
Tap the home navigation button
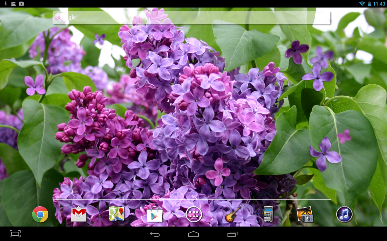point(193,234)
